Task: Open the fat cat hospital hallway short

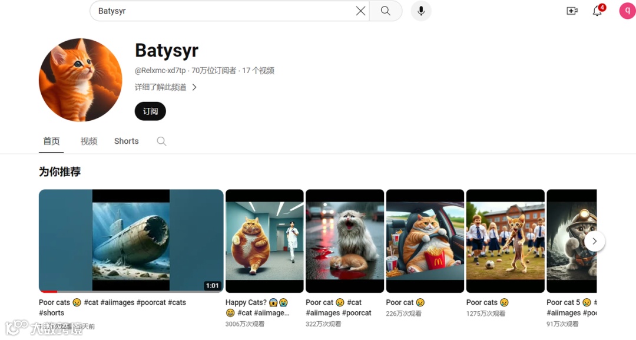Action: (x=264, y=241)
